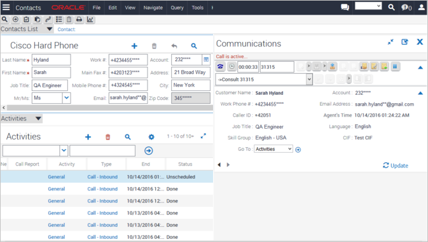The width and height of the screenshot is (428, 242).
Task: Open the File menu
Action: pyautogui.click(x=97, y=8)
